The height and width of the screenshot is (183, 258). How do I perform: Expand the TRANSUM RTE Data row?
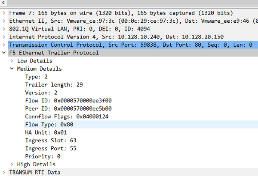4,172
